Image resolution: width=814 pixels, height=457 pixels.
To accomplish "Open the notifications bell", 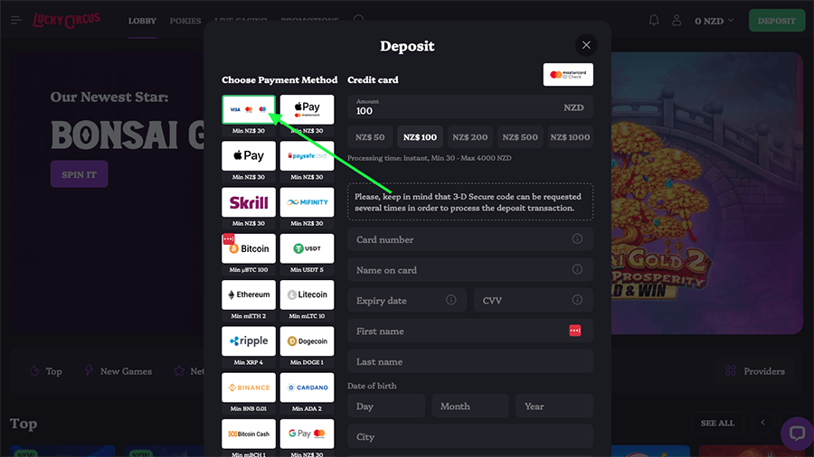I will [654, 20].
